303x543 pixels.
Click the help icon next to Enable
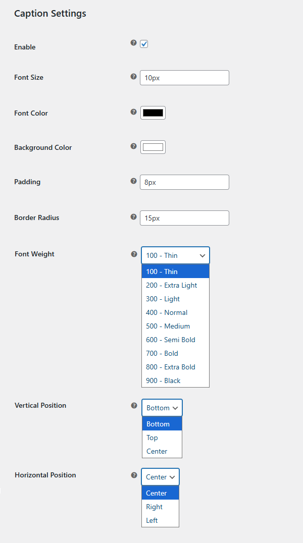click(133, 43)
